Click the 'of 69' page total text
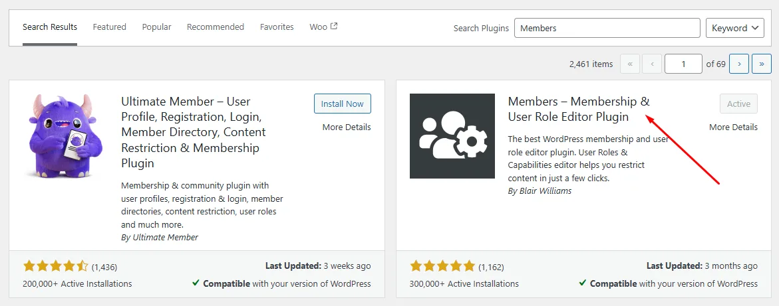This screenshot has width=779, height=306. coord(716,64)
